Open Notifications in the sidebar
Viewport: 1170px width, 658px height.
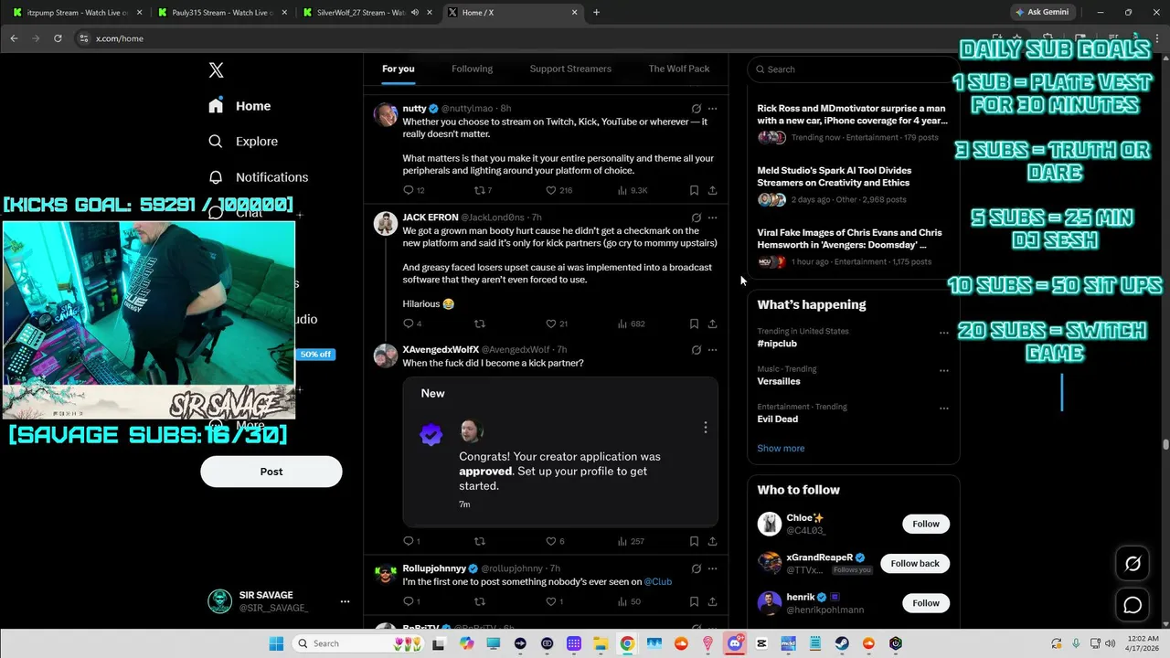click(x=258, y=177)
